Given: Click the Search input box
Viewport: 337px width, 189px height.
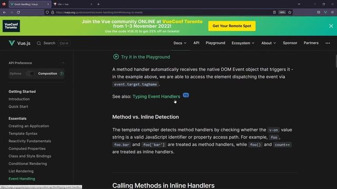Looking at the screenshot, I should (53, 43).
